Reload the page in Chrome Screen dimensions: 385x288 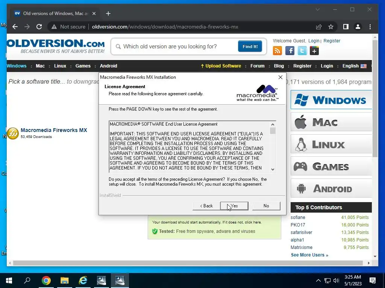tap(39, 27)
